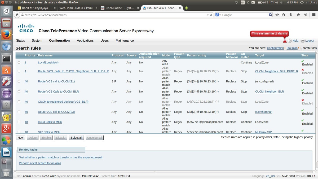Open Files manager dock icon

[x=6, y=23]
